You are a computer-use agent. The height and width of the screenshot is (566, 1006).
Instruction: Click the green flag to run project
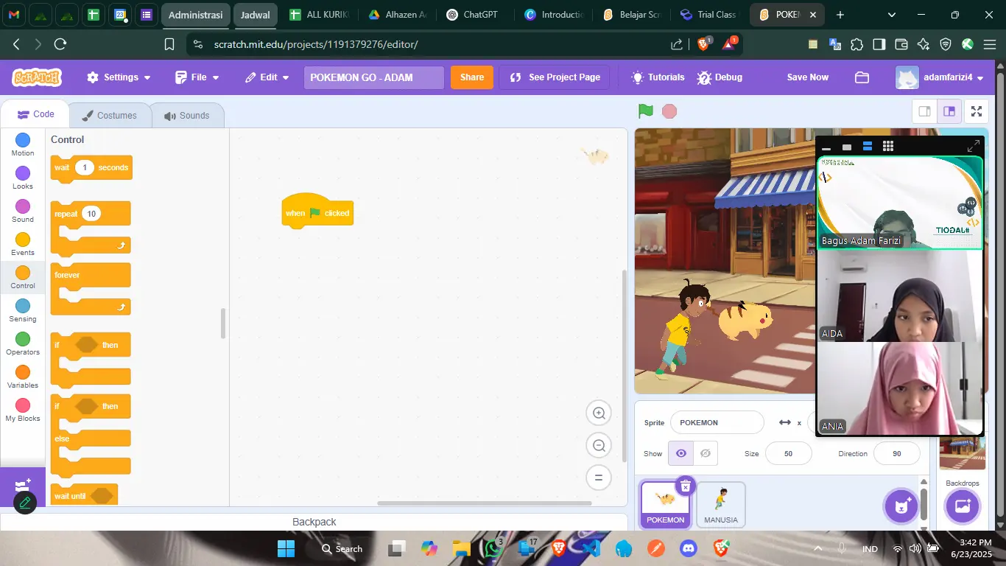point(645,111)
